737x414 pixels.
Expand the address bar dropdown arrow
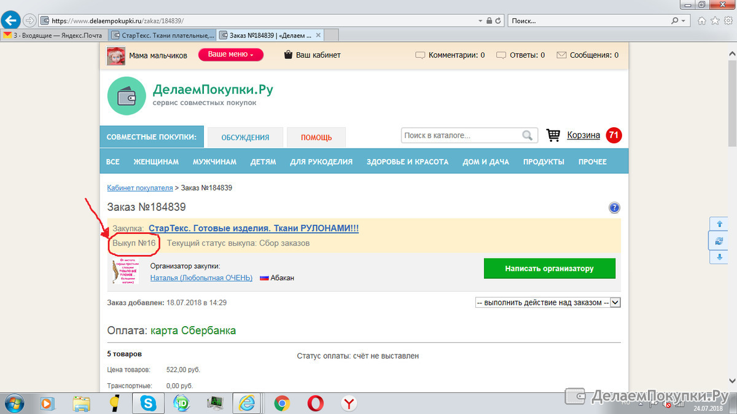480,20
